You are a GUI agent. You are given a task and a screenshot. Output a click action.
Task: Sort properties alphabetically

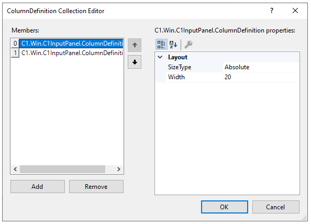(x=173, y=44)
